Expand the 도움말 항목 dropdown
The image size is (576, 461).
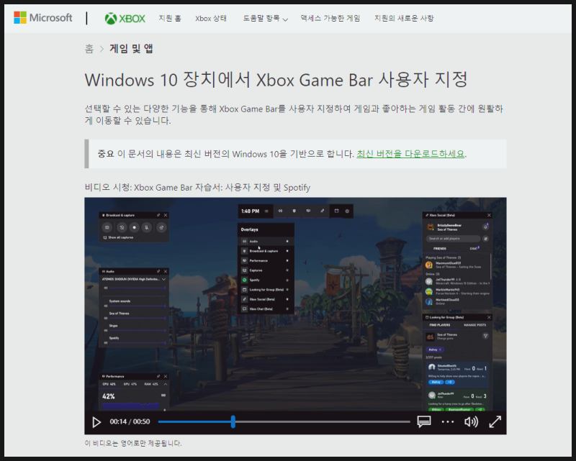265,19
